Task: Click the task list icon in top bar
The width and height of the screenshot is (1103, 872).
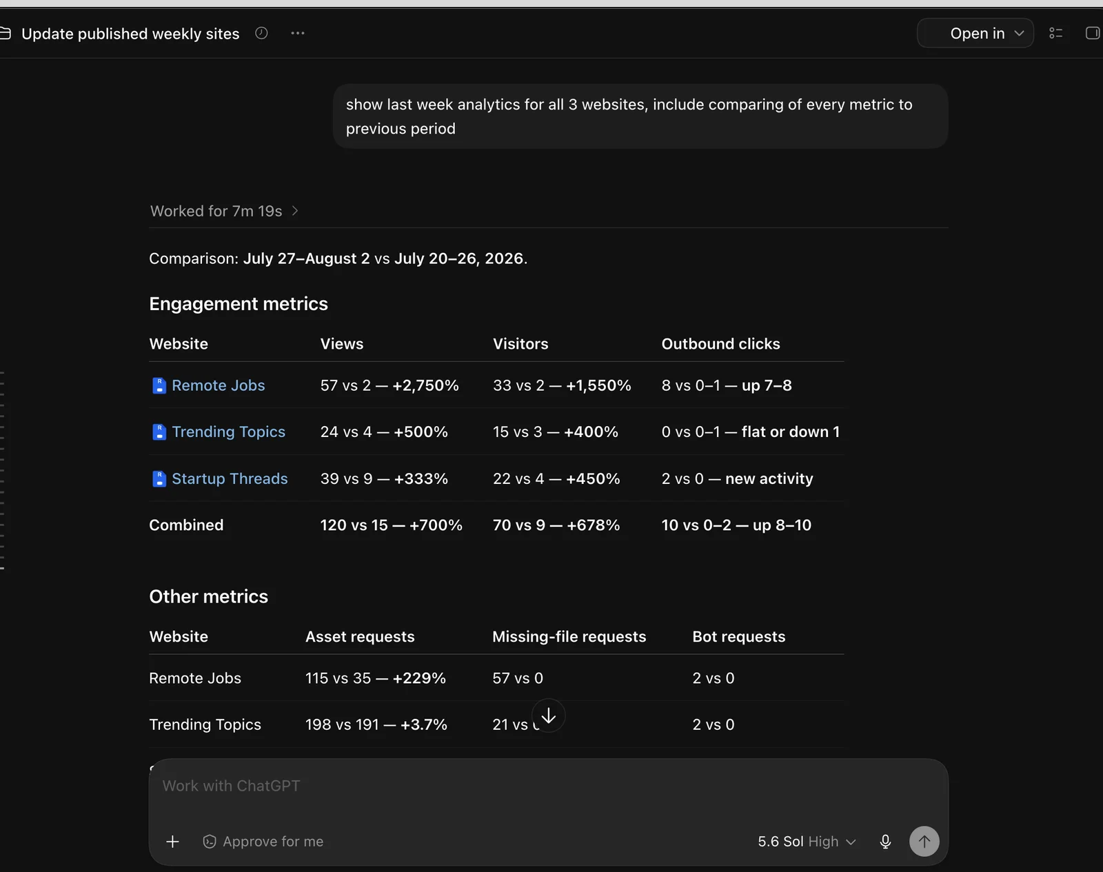Action: [1055, 33]
